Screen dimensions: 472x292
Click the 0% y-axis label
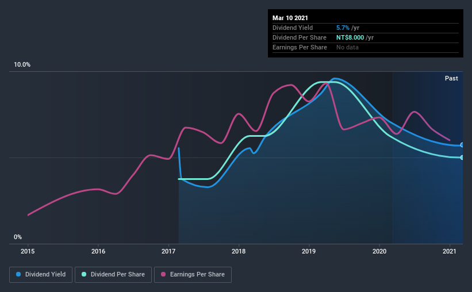click(18, 237)
